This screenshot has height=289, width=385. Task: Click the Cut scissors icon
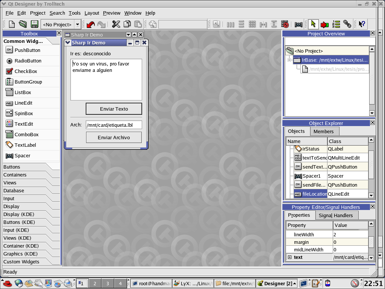[x=116, y=24]
